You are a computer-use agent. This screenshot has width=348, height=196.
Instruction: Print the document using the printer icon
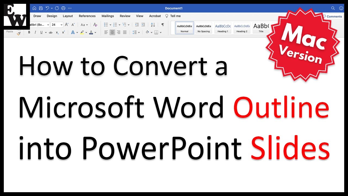63,8
